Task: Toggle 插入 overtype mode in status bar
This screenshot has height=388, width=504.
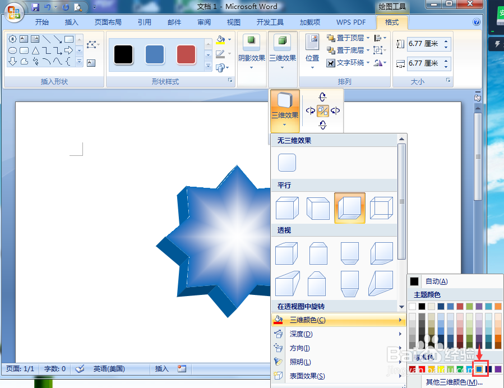Action: pyautogui.click(x=161, y=369)
